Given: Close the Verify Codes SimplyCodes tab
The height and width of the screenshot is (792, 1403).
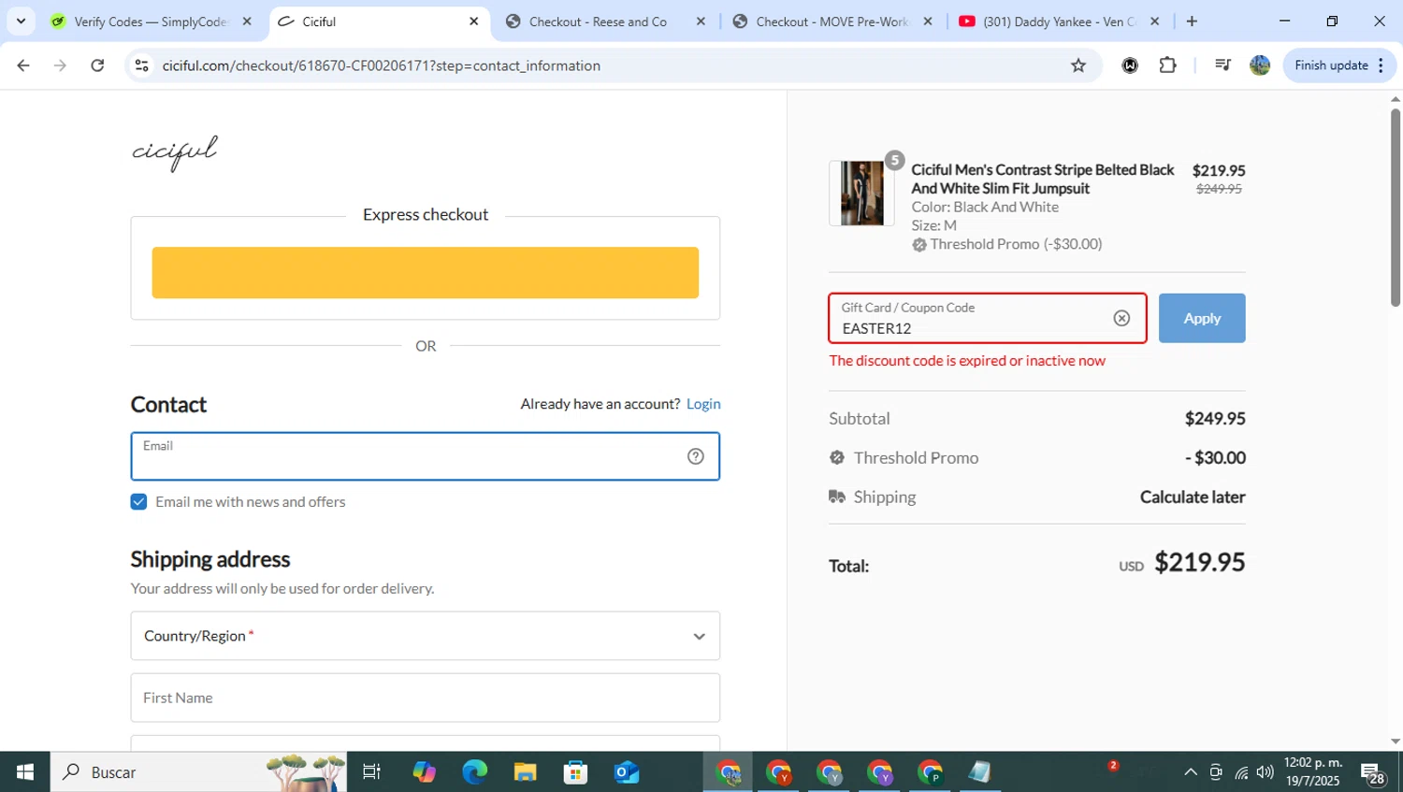Looking at the screenshot, I should pos(247,22).
